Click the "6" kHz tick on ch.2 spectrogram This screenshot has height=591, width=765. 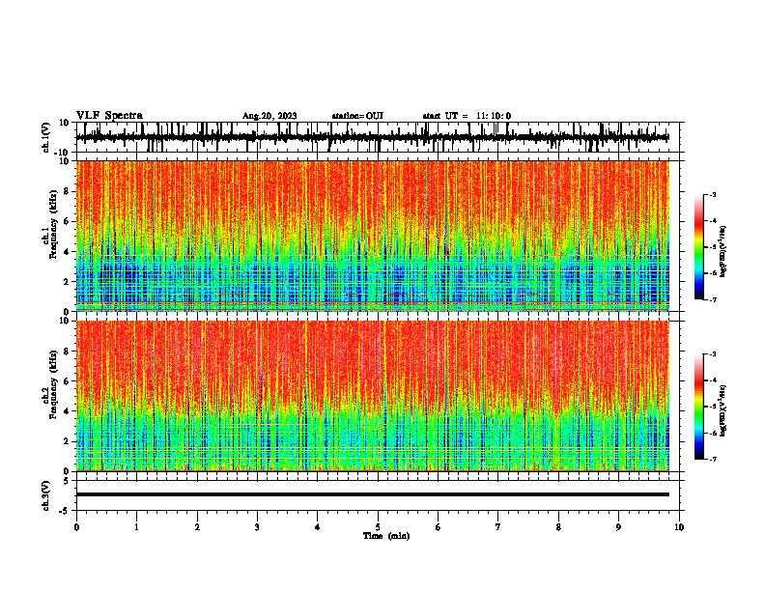pyautogui.click(x=67, y=381)
